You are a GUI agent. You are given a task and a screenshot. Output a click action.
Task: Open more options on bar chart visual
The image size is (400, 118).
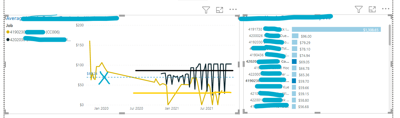(385, 9)
